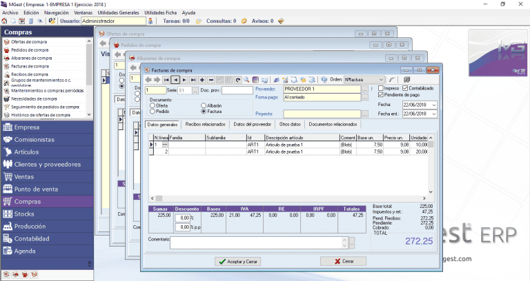Image resolution: width=530 pixels, height=281 pixels.
Task: Toggle the Contabilizado checkbox
Action: coord(405,88)
